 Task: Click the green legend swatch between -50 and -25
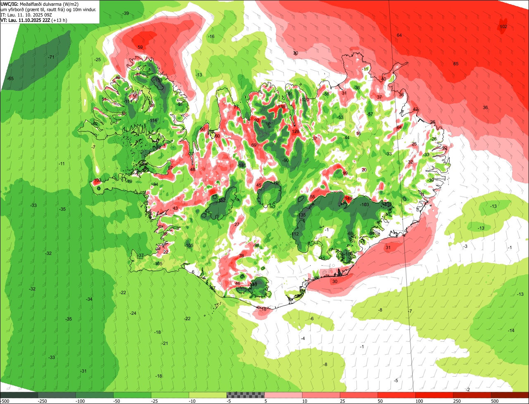tap(132, 395)
